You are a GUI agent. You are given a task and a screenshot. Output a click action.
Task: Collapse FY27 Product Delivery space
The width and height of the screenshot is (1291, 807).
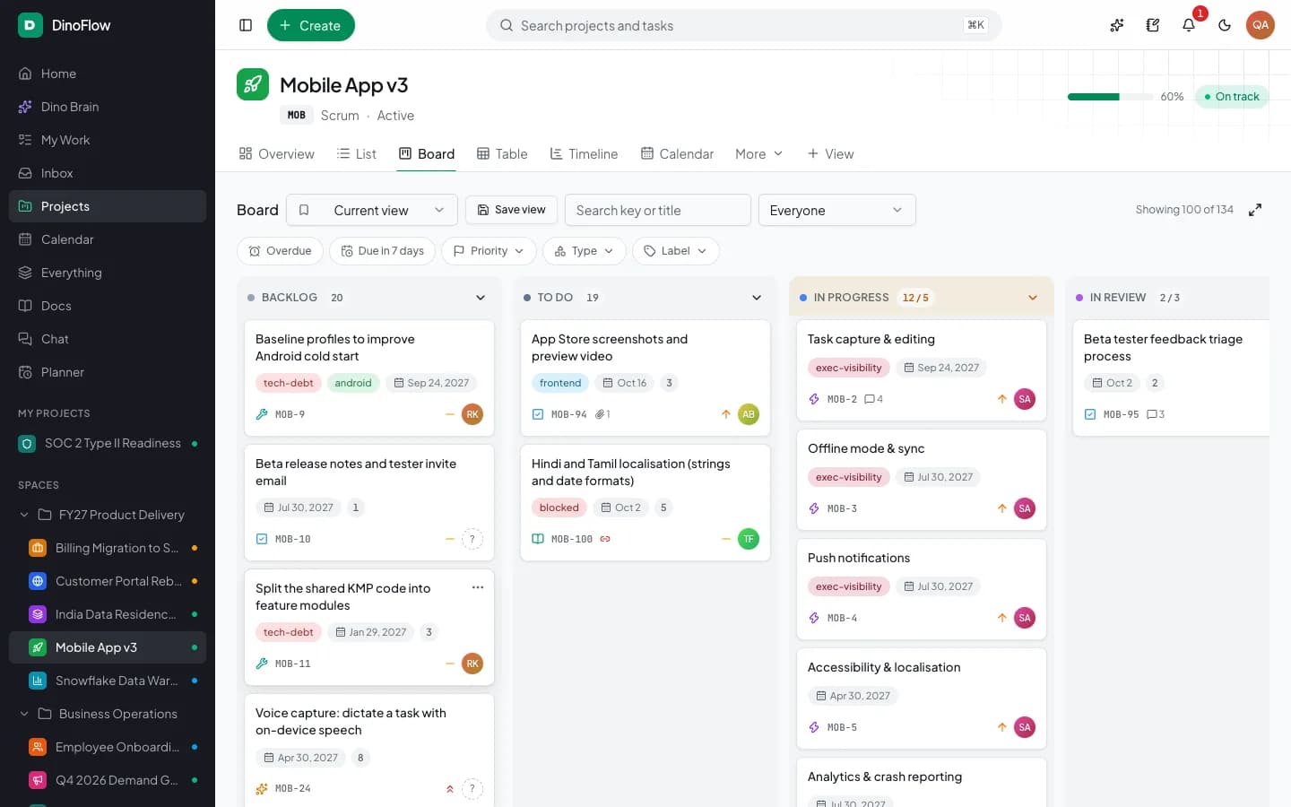click(x=24, y=515)
